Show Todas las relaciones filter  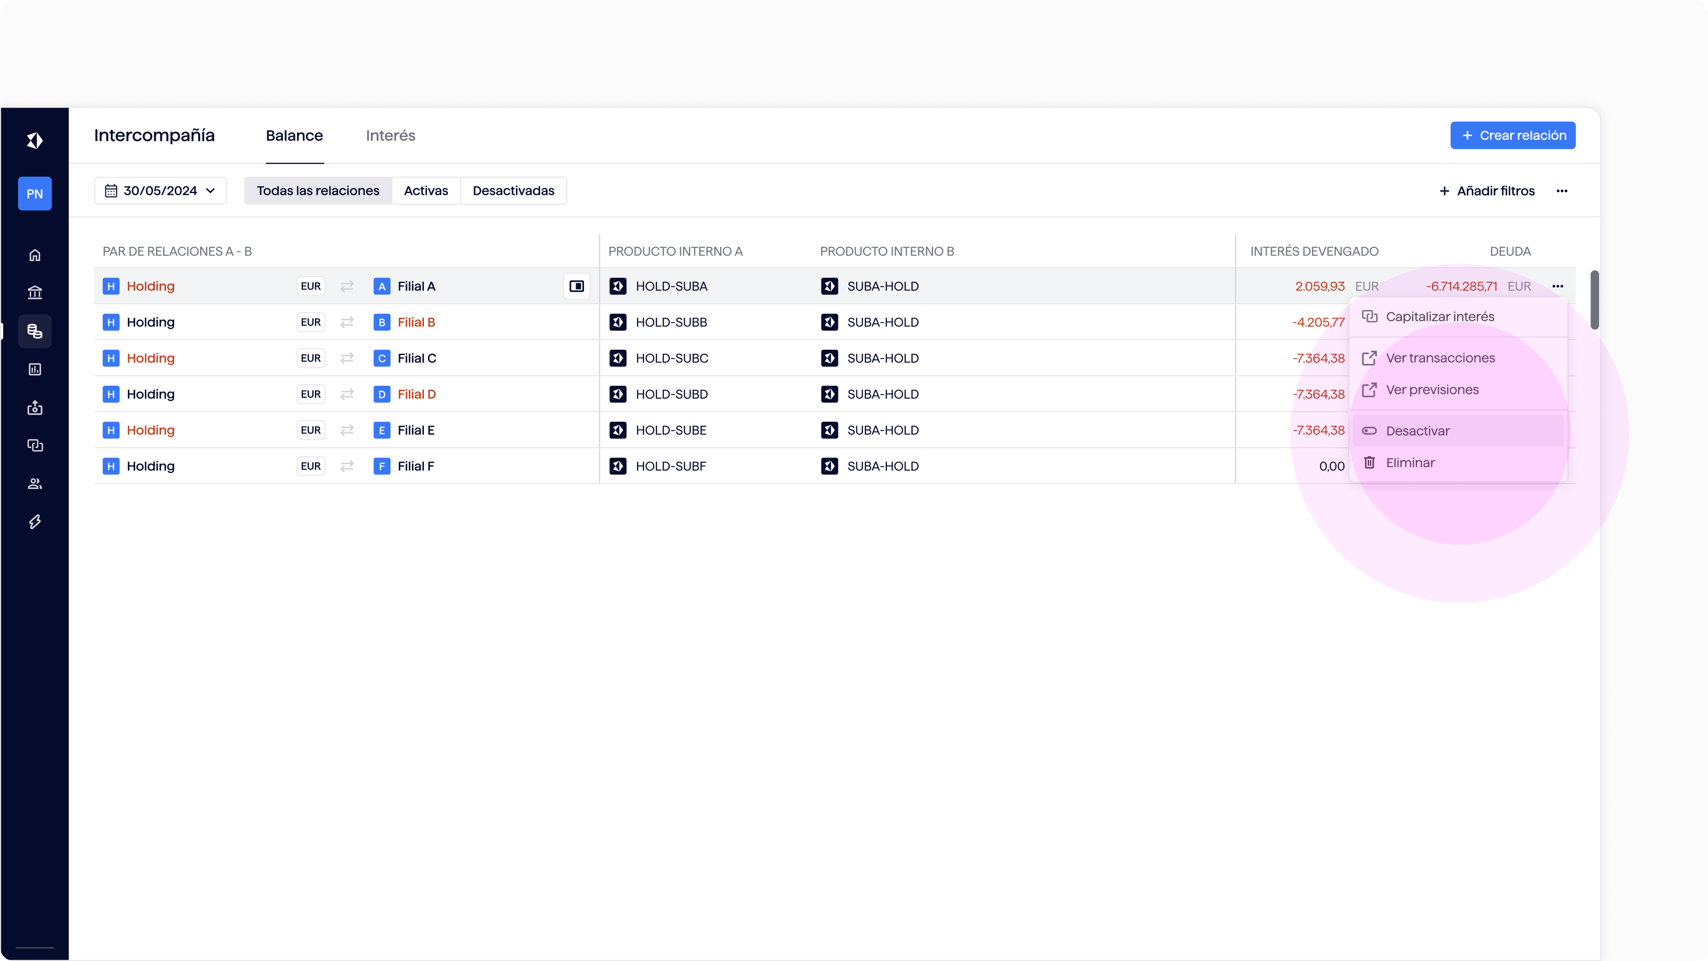pos(318,191)
